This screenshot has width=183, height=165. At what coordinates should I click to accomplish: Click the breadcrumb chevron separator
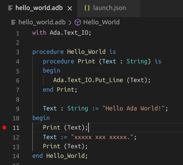70,22
